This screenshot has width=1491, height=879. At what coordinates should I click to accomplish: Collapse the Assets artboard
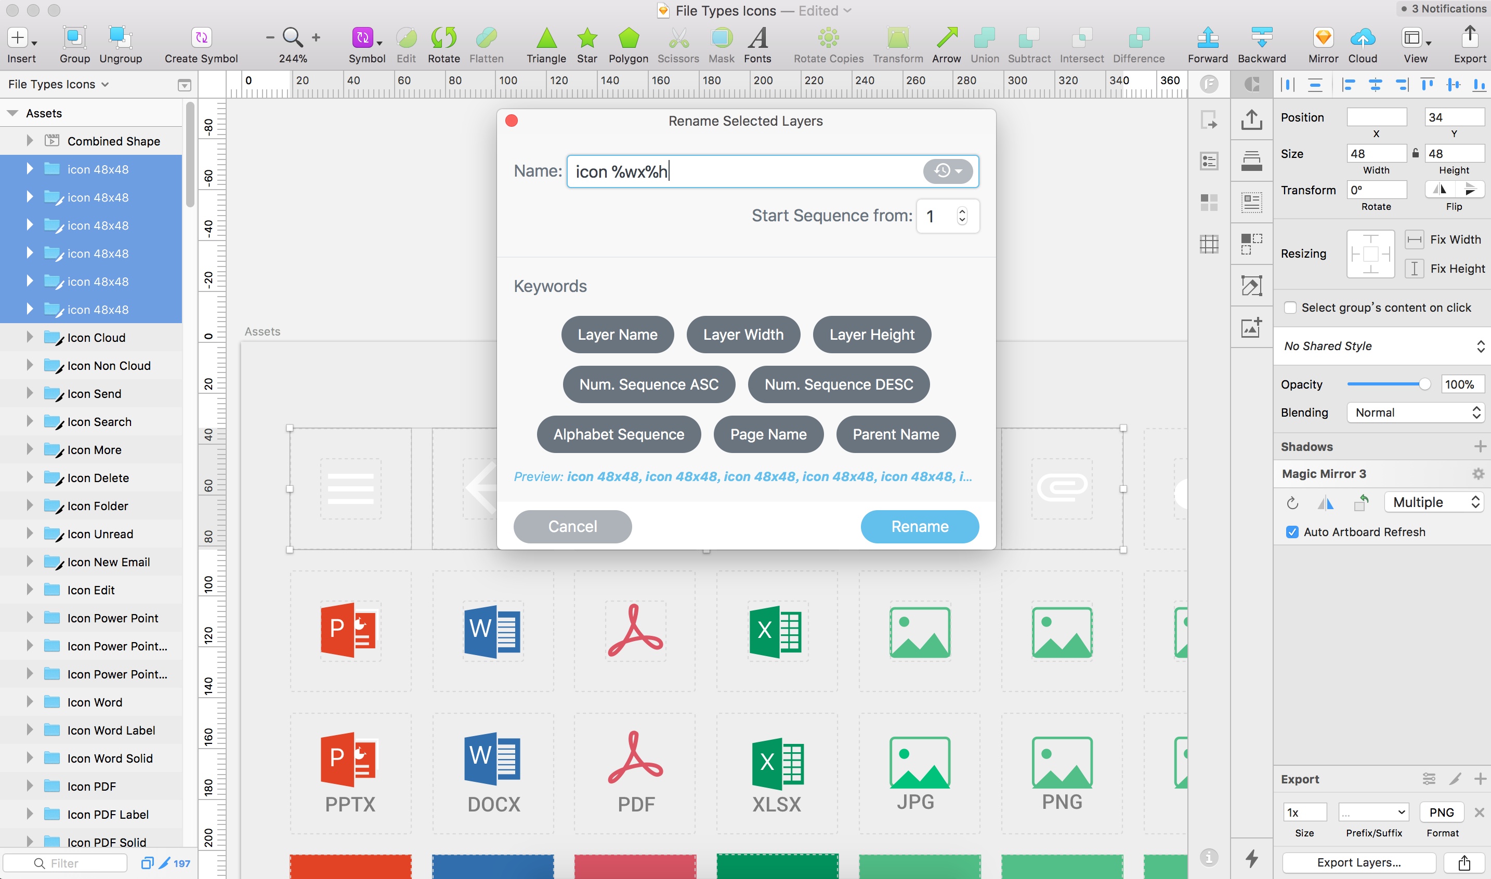pyautogui.click(x=12, y=113)
